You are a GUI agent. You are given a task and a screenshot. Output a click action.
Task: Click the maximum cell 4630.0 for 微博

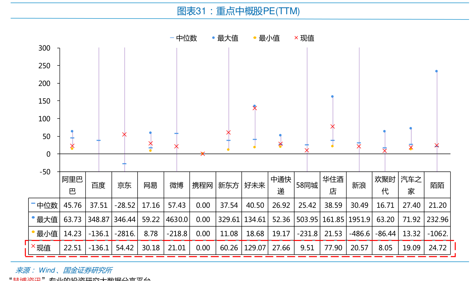pos(177,219)
